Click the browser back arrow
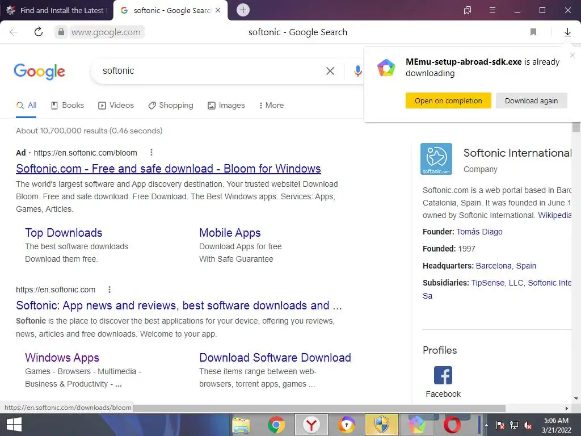This screenshot has height=436, width=581. [x=14, y=32]
